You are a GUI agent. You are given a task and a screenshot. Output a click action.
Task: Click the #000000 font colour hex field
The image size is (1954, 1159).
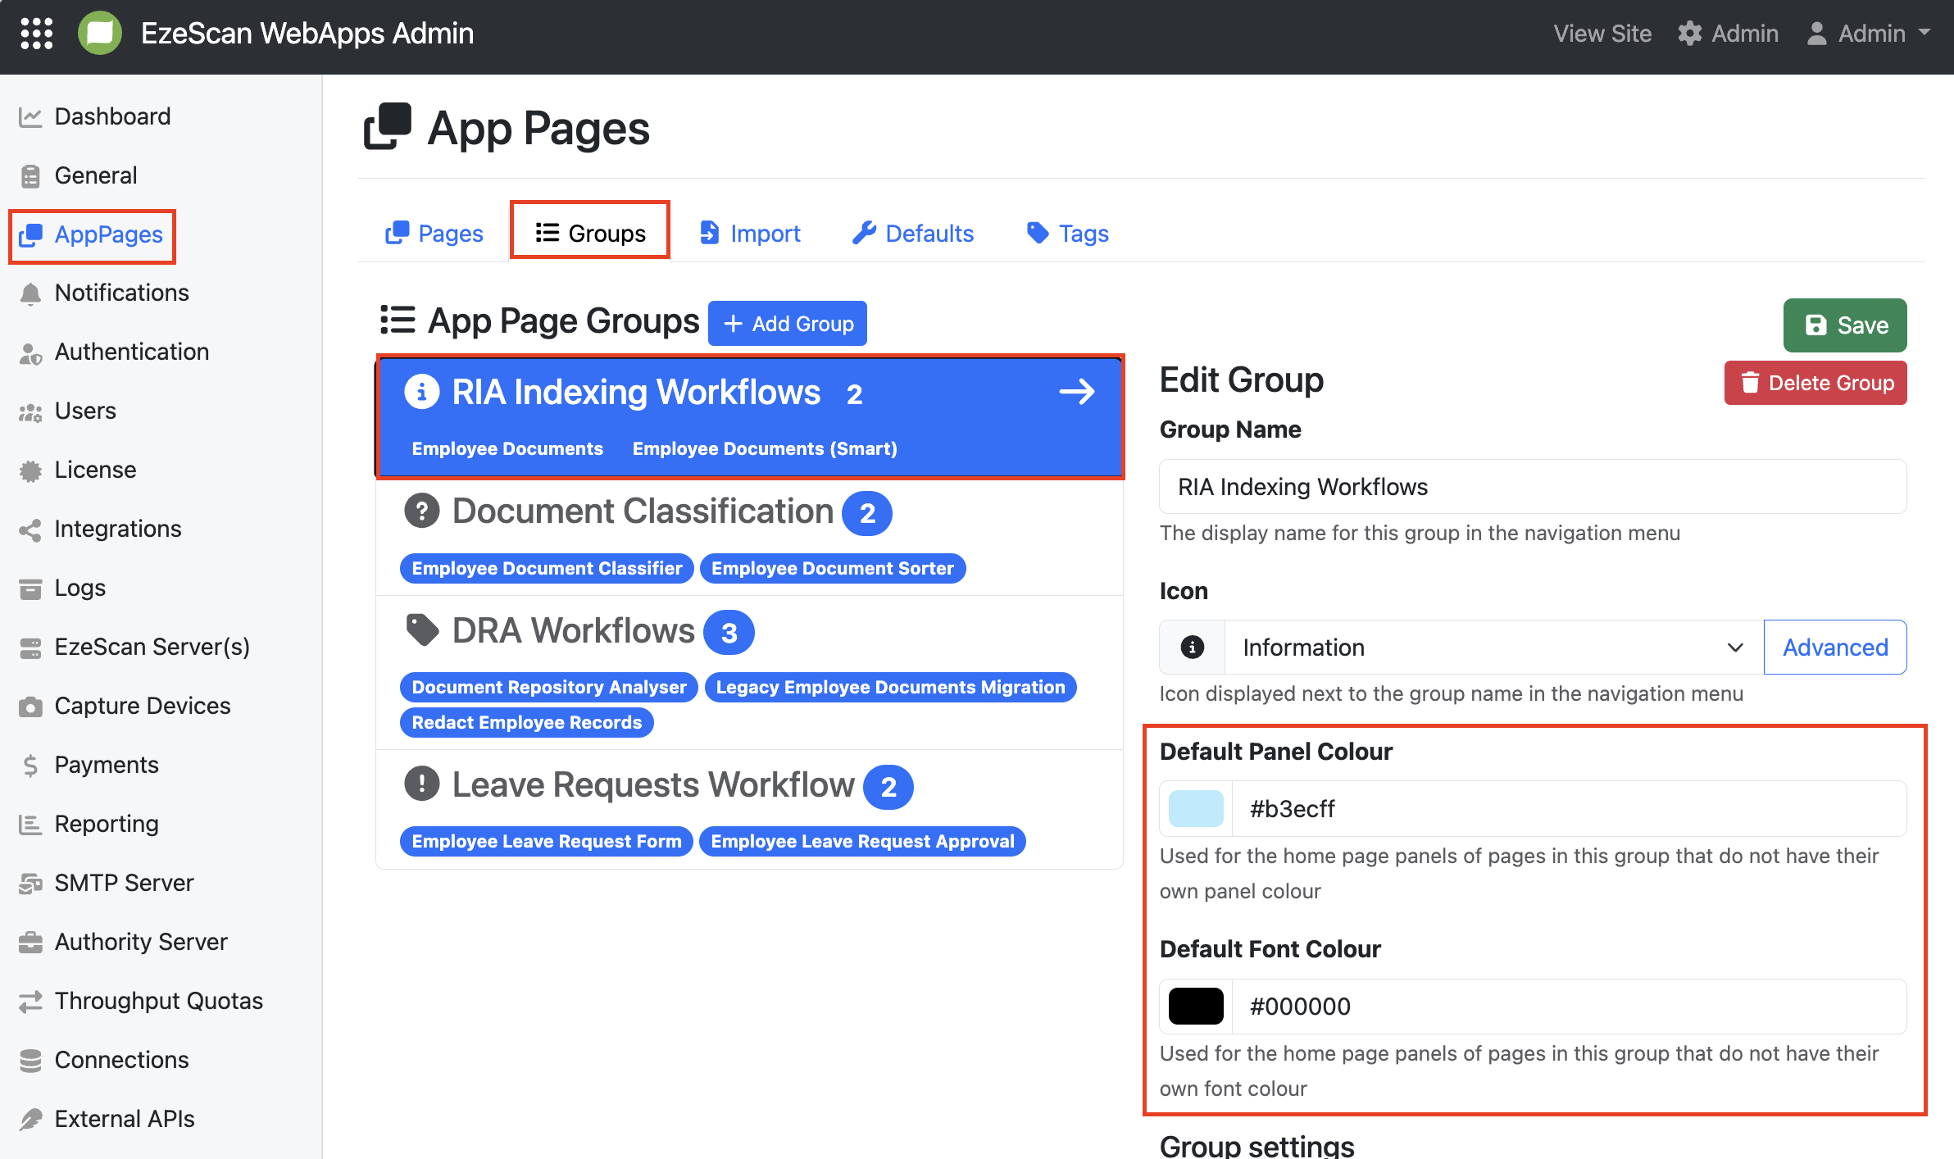[x=1569, y=1007]
